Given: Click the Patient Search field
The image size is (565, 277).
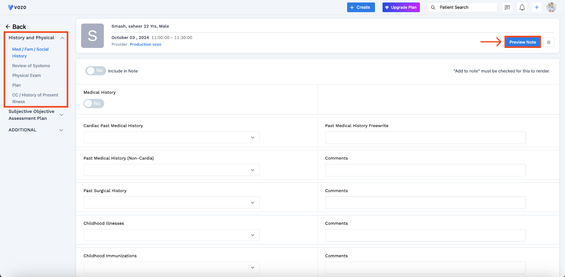Looking at the screenshot, I should click(462, 7).
